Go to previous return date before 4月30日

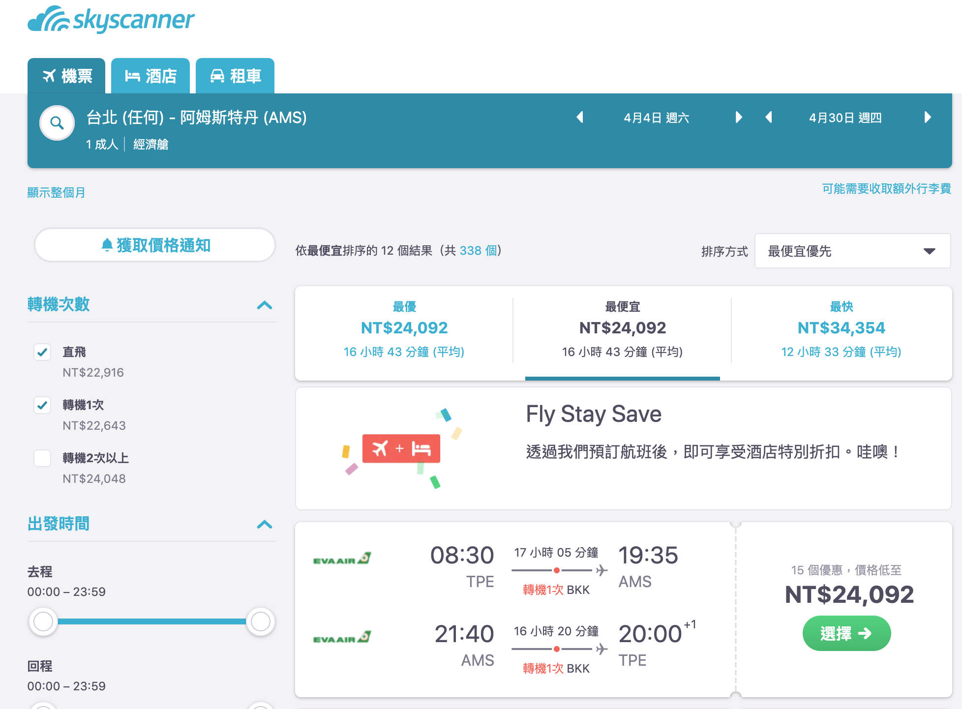click(x=769, y=118)
